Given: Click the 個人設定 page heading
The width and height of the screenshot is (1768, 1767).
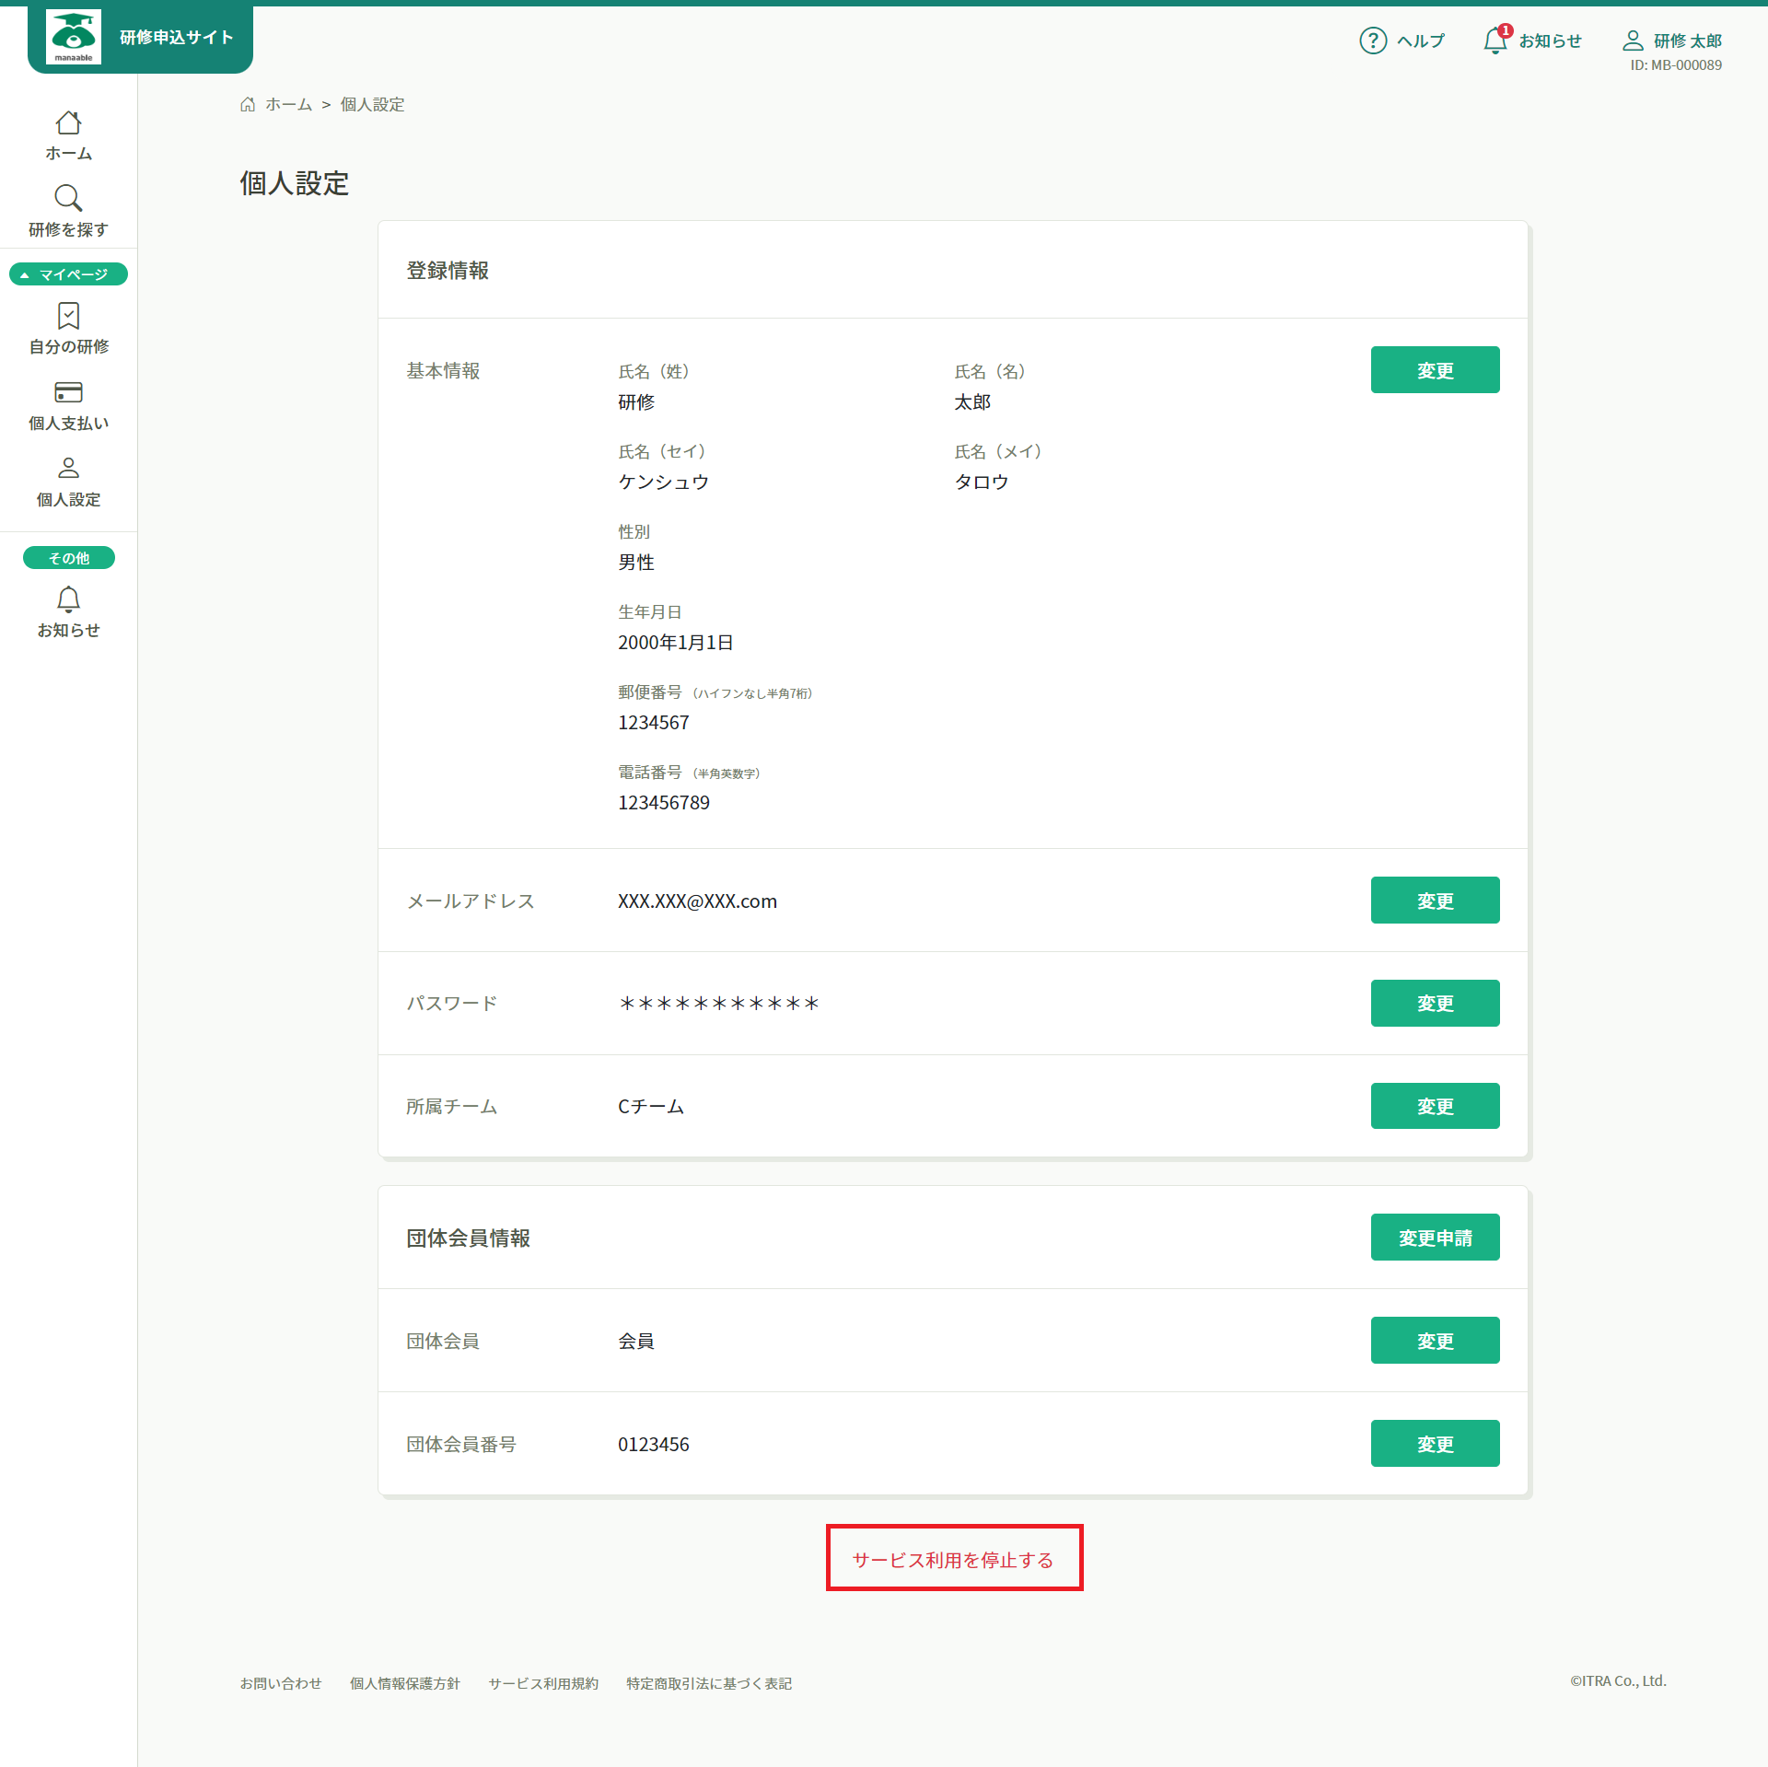Looking at the screenshot, I should (295, 183).
